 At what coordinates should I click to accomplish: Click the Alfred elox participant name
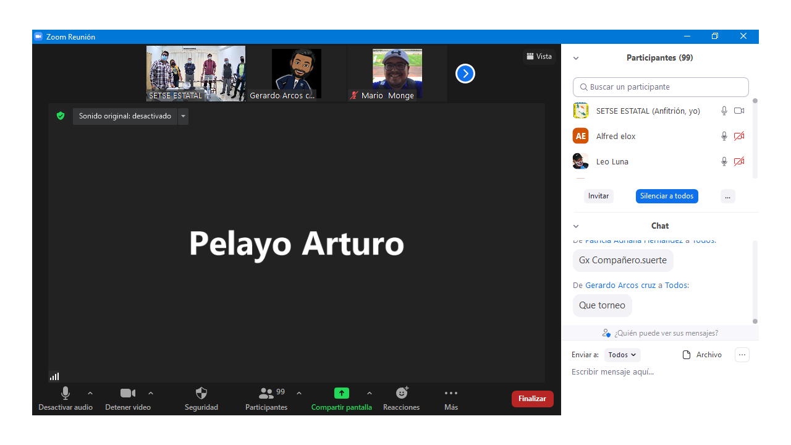click(616, 137)
